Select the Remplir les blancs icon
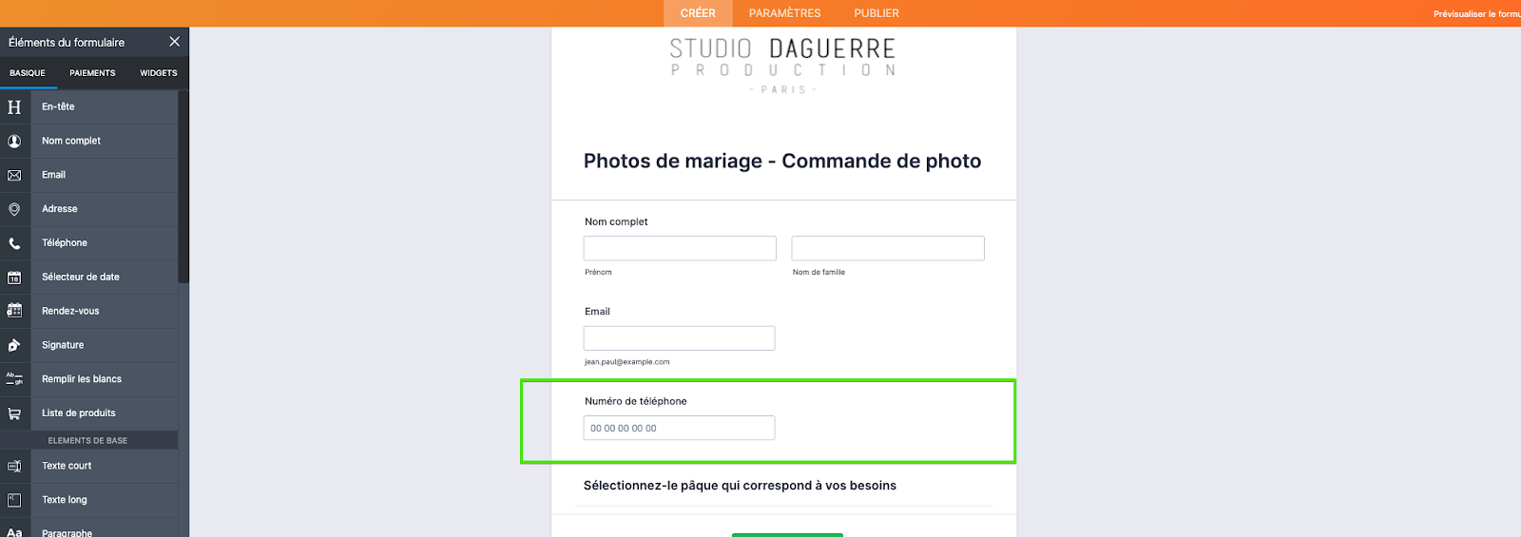 (14, 379)
